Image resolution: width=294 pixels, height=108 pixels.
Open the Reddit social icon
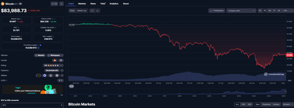55,61
